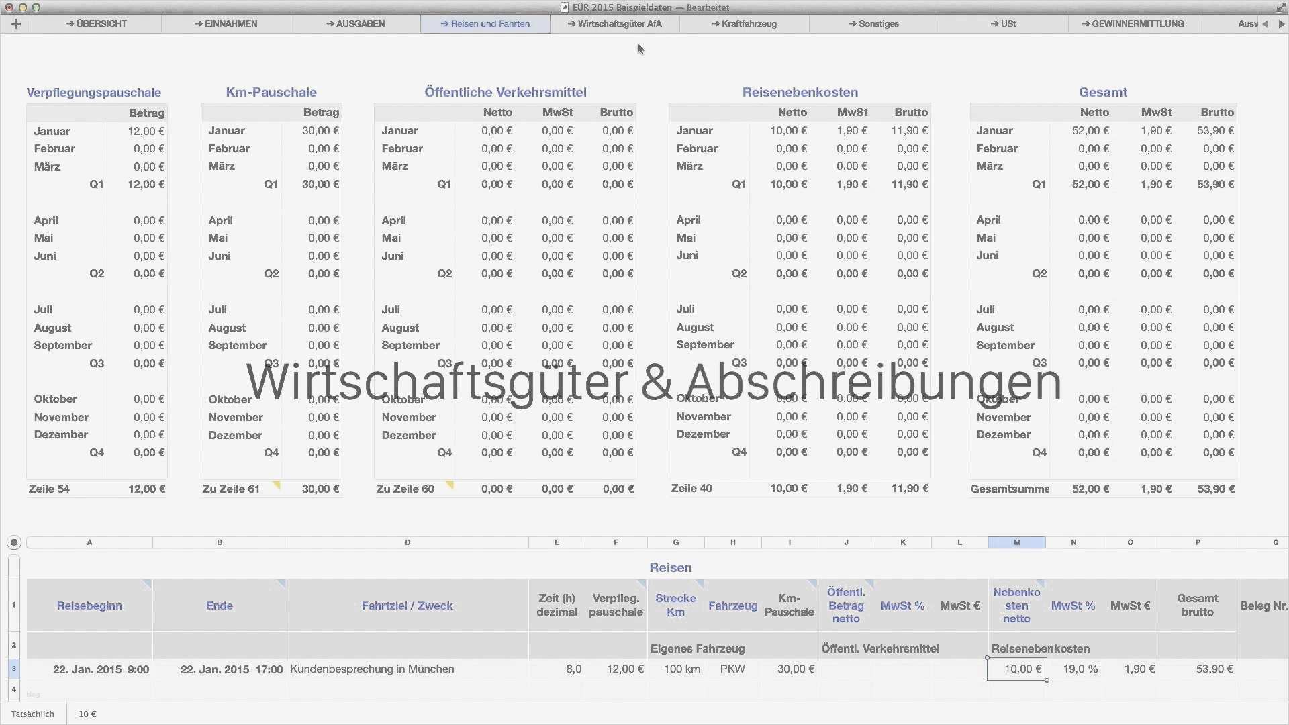
Task: Open the Kraftfahrzeug sheet tab
Action: pyautogui.click(x=744, y=23)
